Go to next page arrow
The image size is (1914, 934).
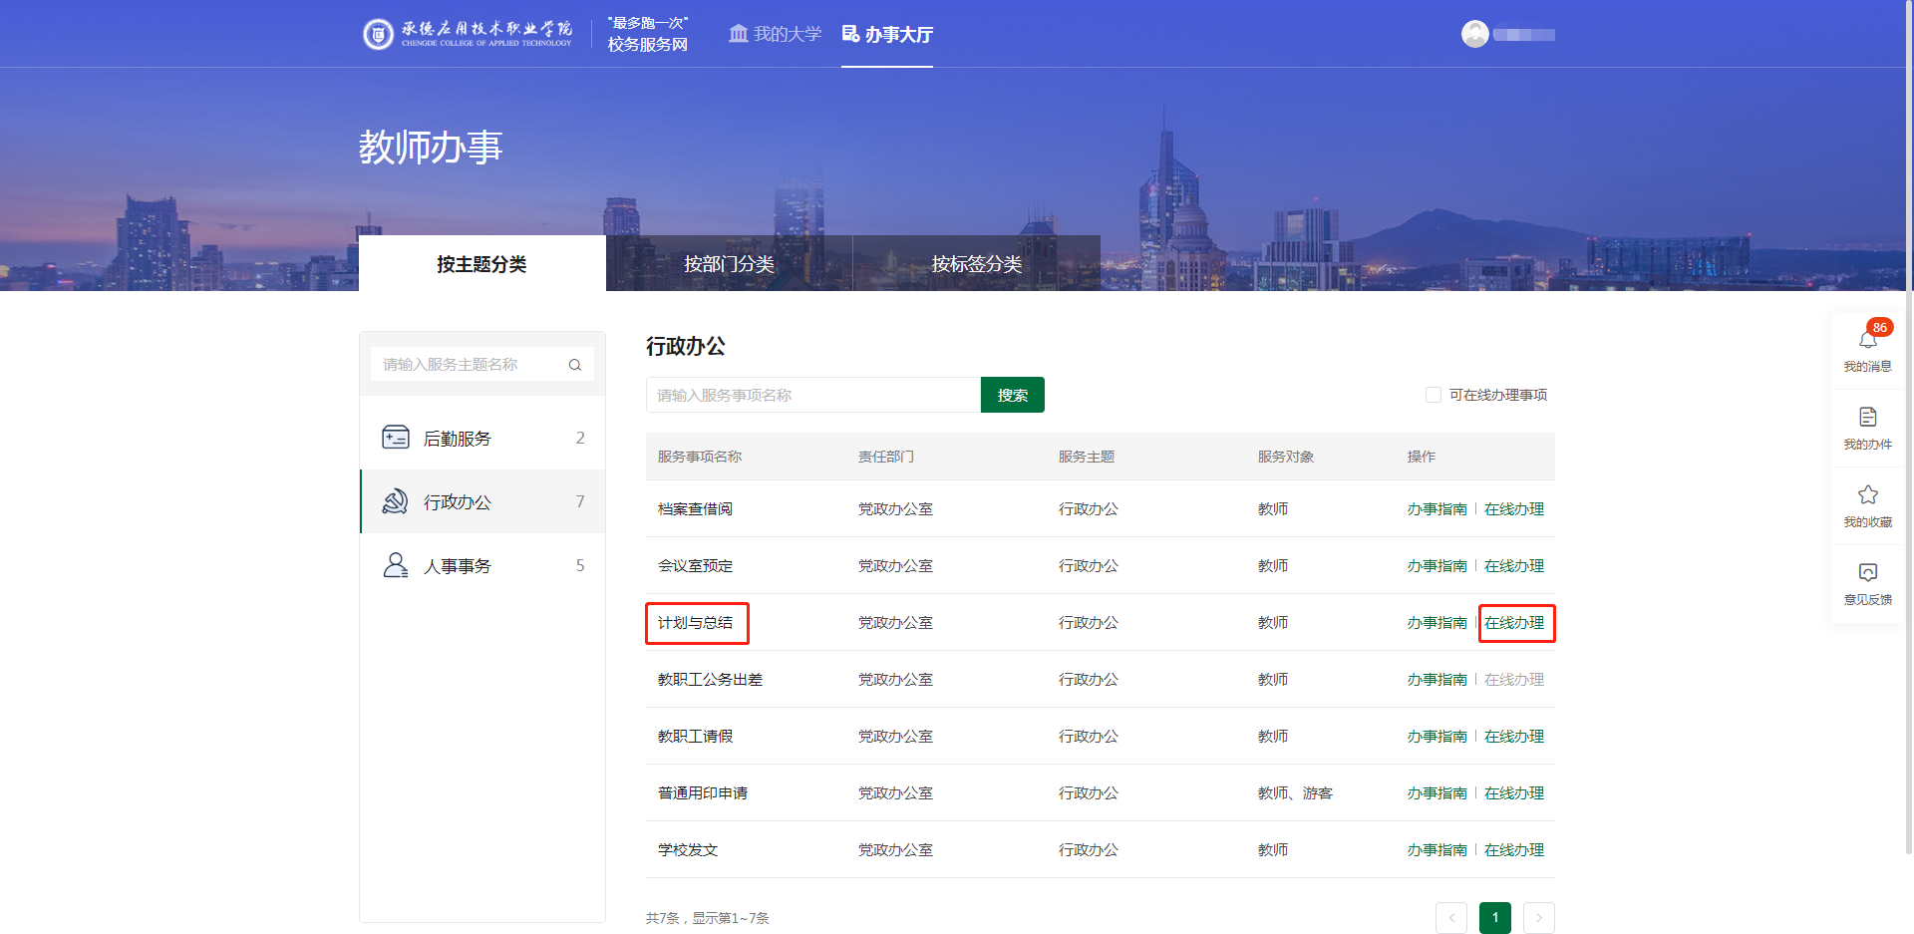1539,917
